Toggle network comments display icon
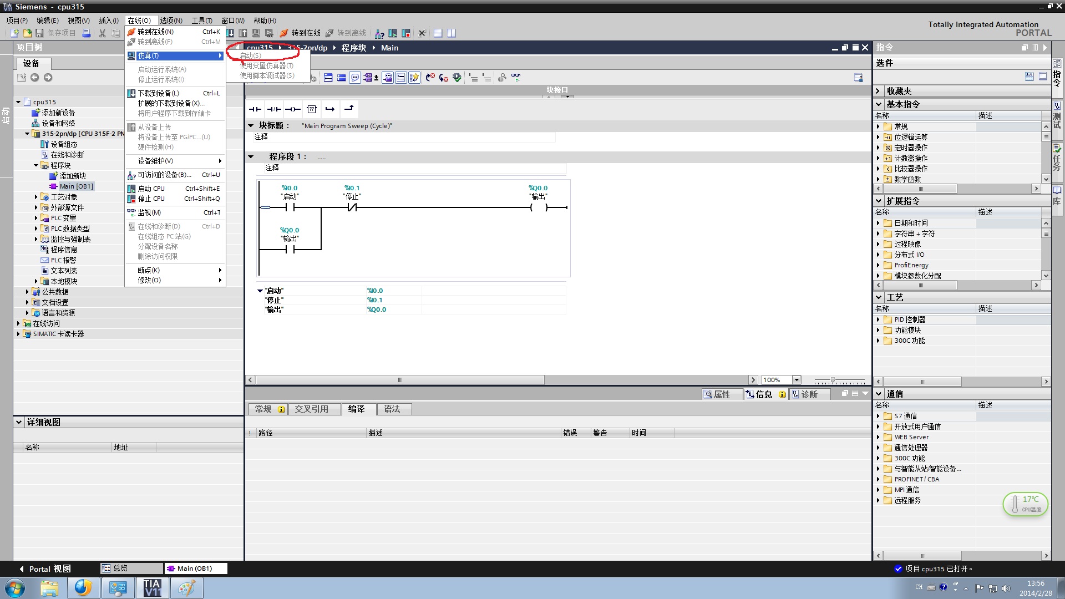Screen dimensions: 1065x599 point(355,78)
